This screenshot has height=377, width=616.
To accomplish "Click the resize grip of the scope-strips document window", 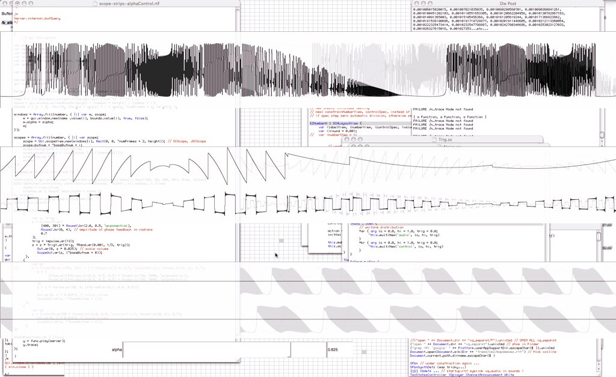I will [x=237, y=360].
